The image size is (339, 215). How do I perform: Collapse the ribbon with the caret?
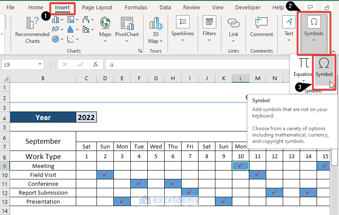(x=333, y=52)
